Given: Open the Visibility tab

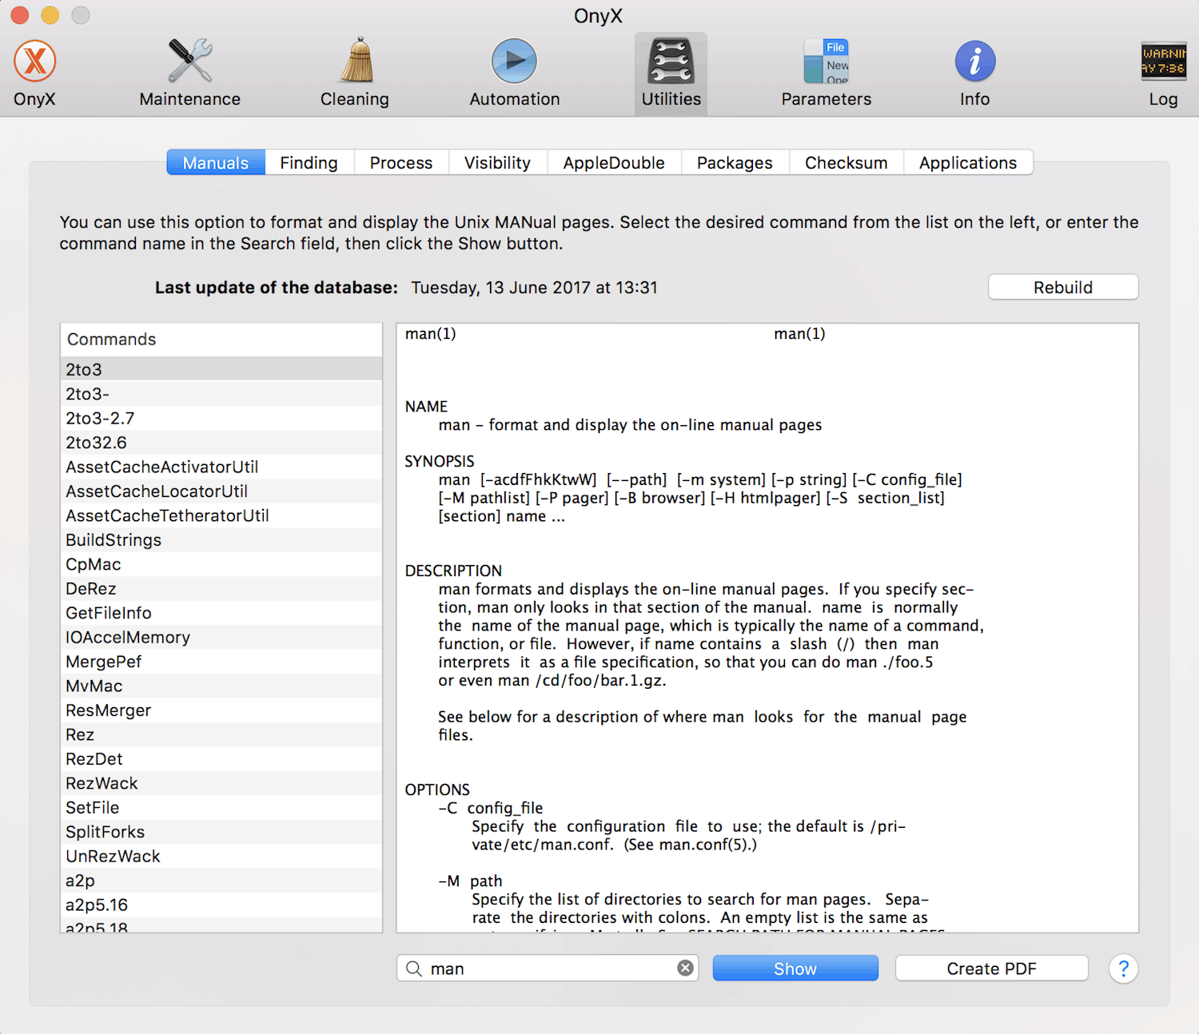Looking at the screenshot, I should [497, 163].
